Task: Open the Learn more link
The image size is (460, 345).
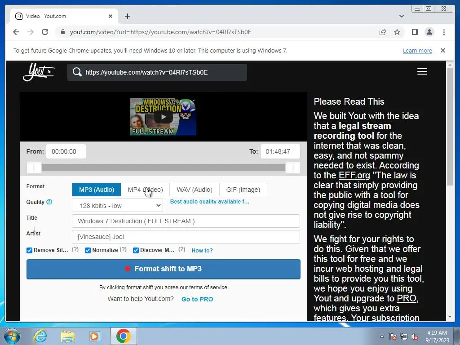Action: click(417, 50)
